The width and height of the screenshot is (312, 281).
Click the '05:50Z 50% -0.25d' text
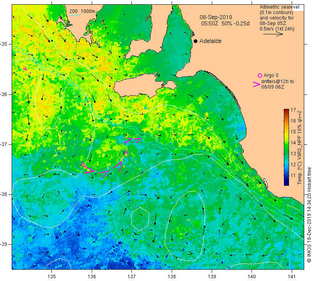(x=225, y=23)
